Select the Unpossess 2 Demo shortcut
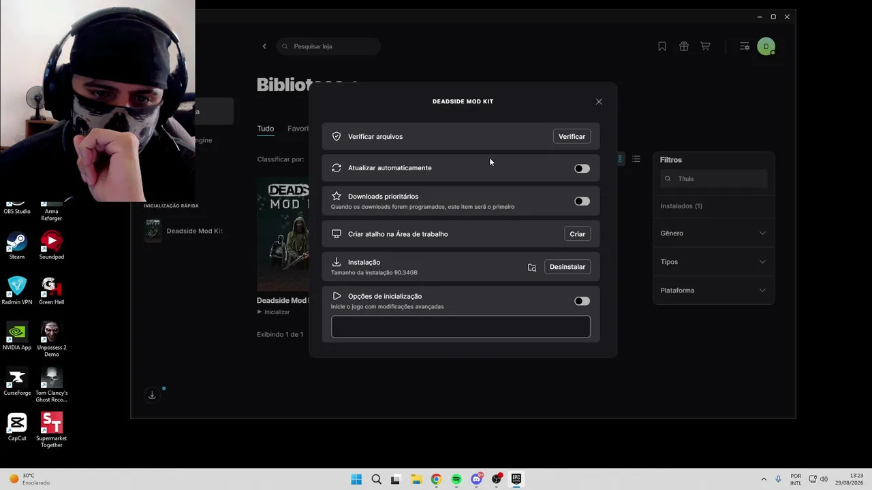 pyautogui.click(x=52, y=340)
